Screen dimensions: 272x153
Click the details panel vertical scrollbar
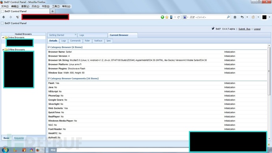point(269,71)
